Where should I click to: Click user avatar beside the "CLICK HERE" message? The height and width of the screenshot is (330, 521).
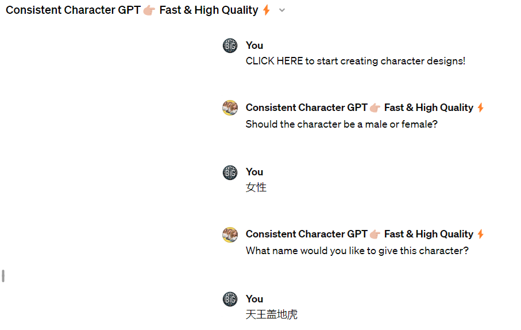tap(230, 46)
